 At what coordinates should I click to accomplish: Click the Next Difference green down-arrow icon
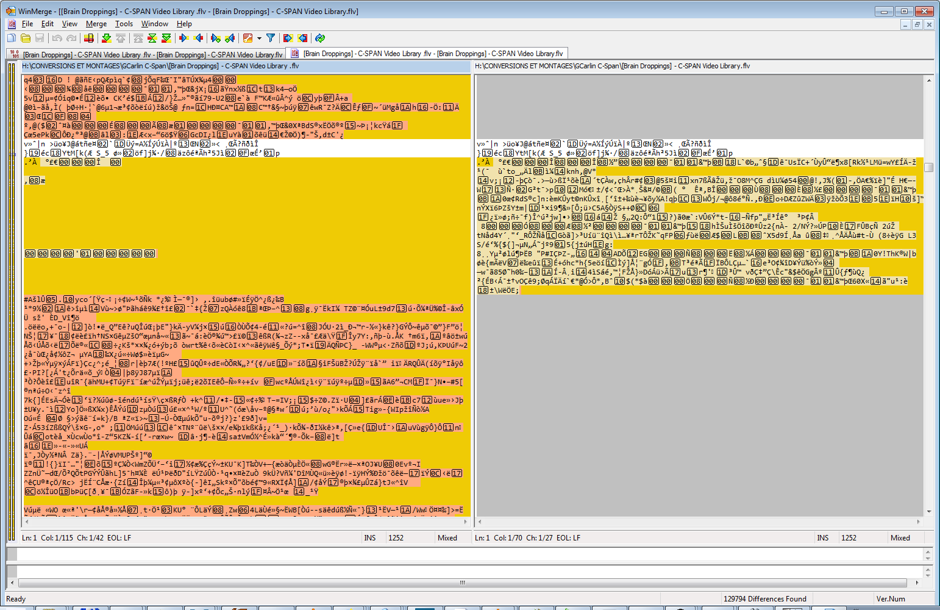coord(106,38)
